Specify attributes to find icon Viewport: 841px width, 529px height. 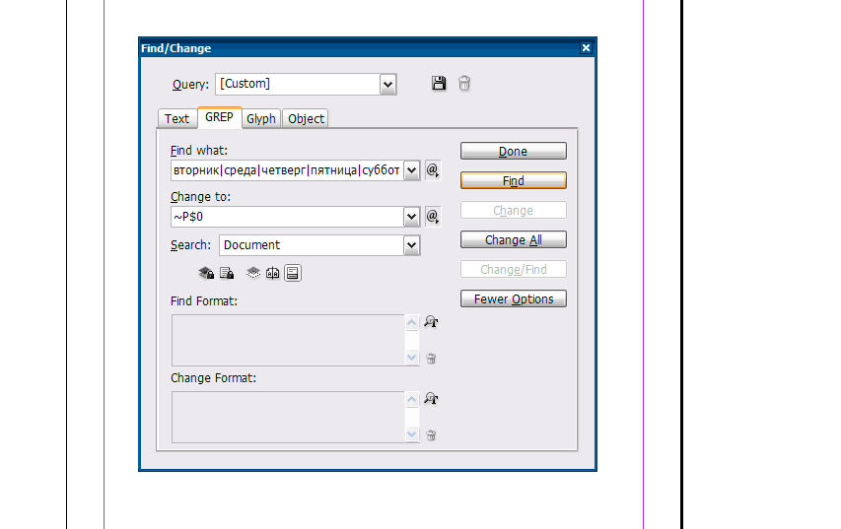click(x=431, y=321)
